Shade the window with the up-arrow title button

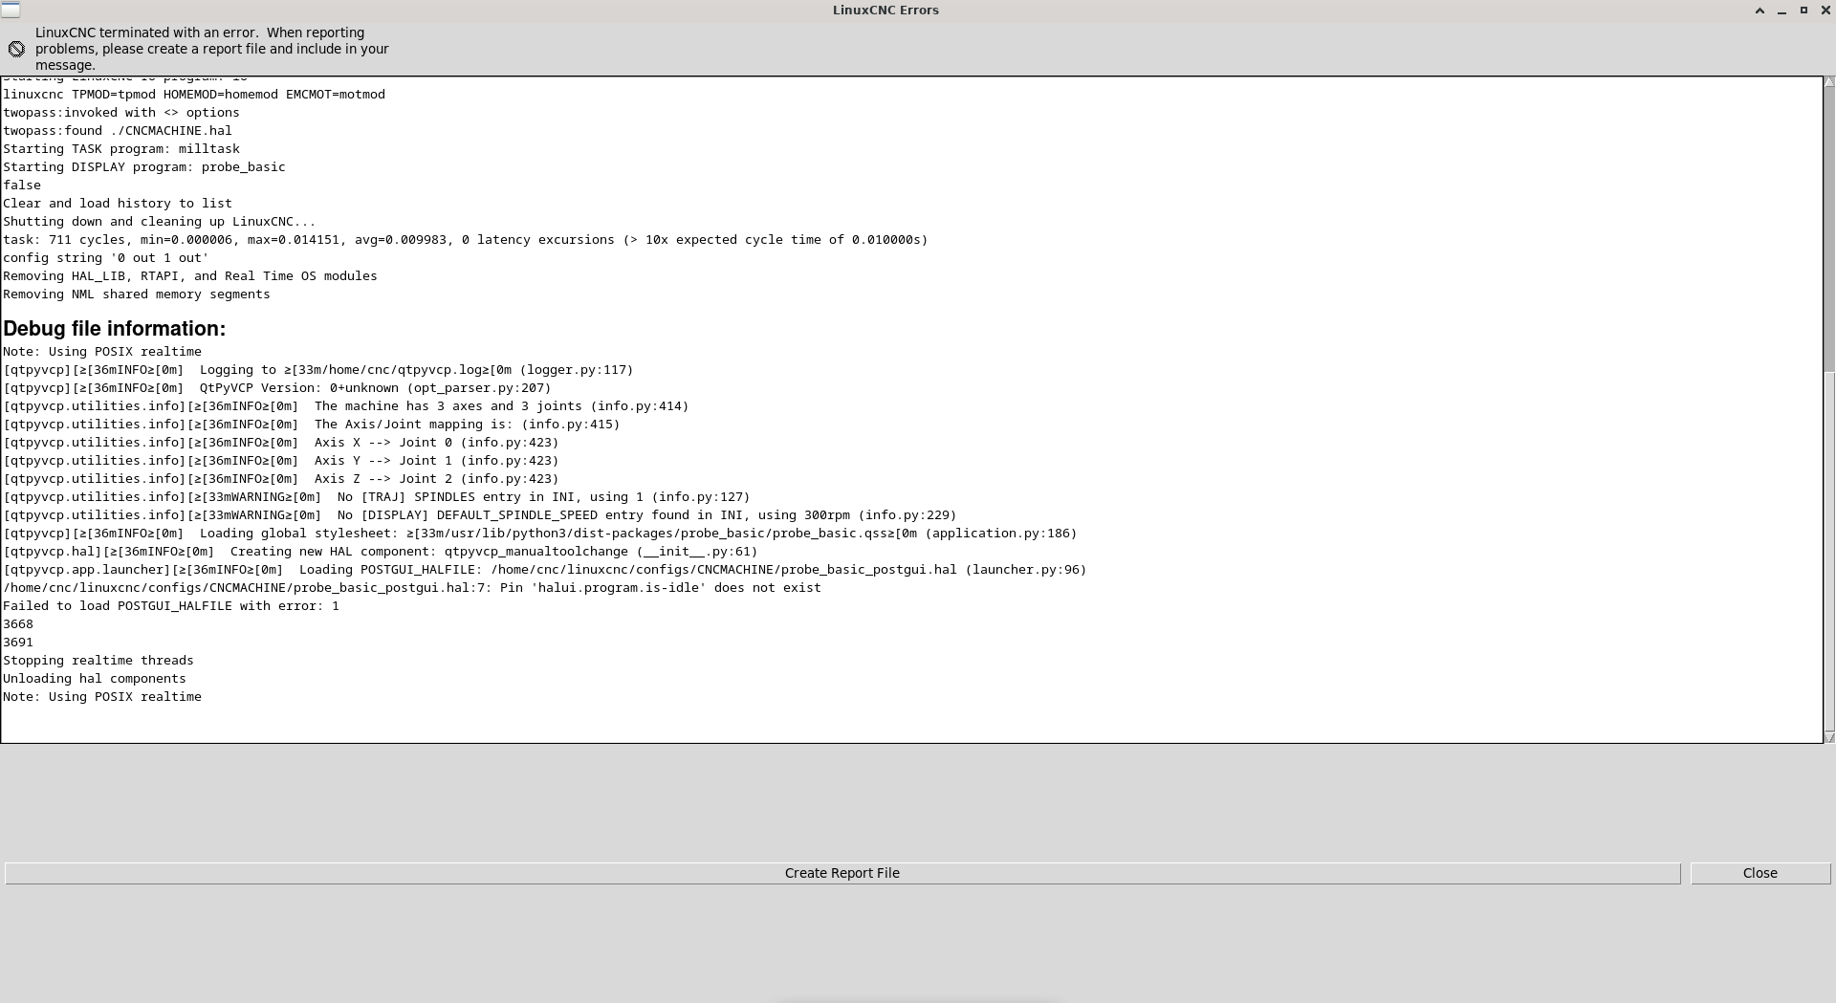coord(1759,11)
